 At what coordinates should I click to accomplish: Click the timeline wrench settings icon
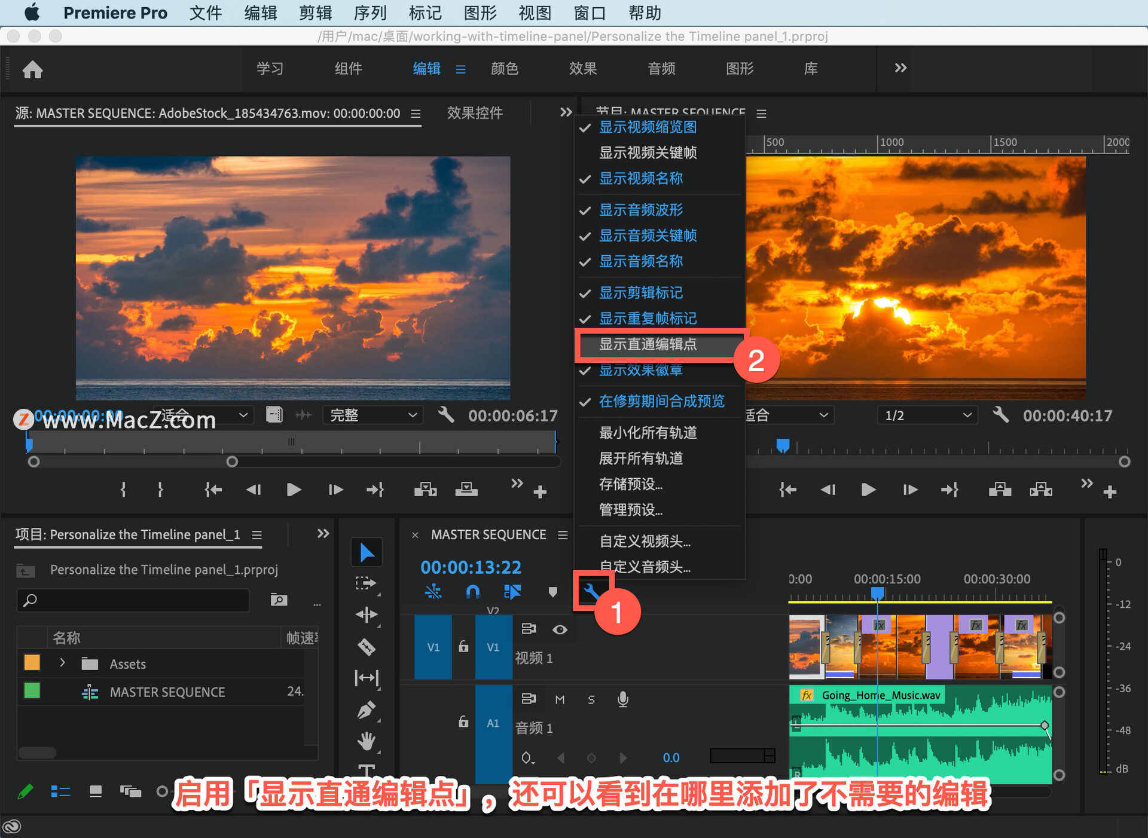(x=591, y=592)
